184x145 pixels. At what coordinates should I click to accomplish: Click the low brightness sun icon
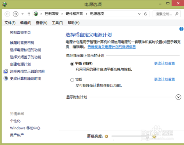coord(106,136)
